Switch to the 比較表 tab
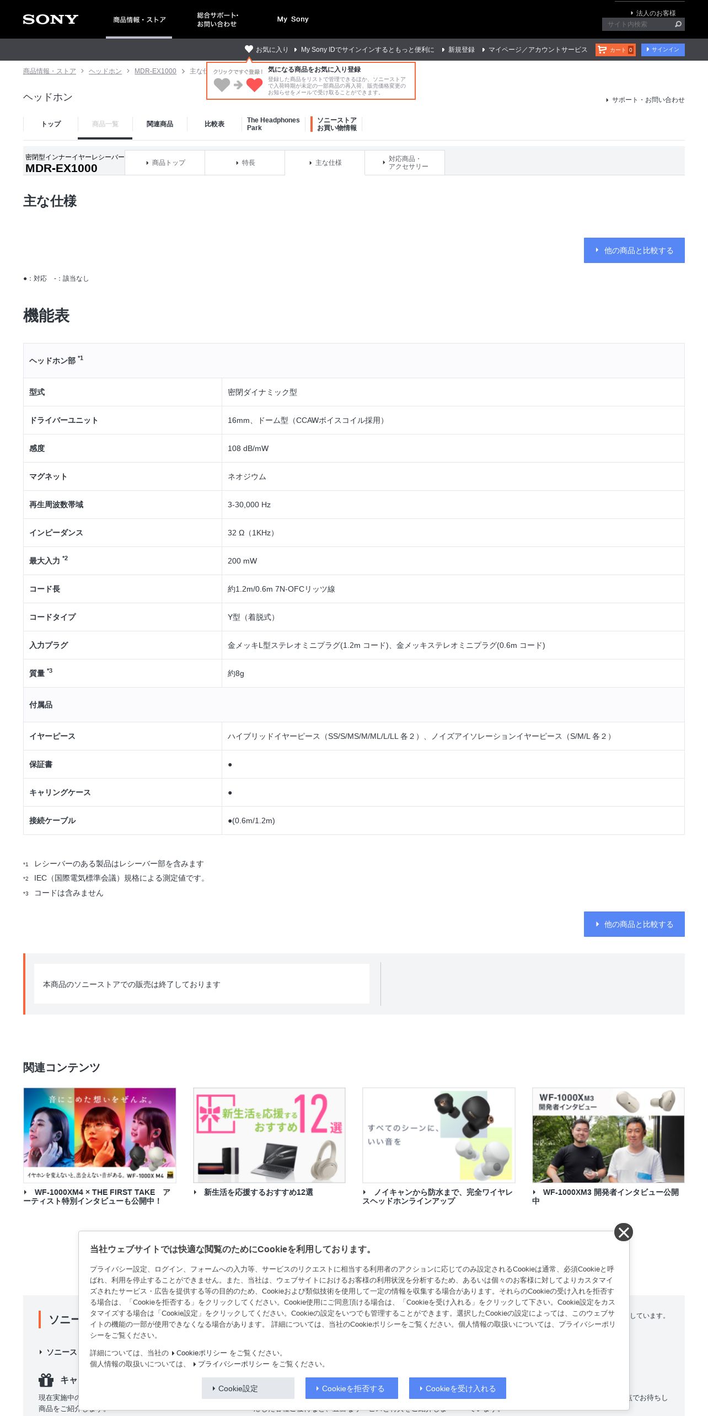 point(214,124)
